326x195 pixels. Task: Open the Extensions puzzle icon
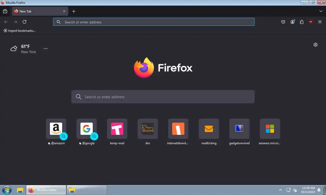point(302,22)
